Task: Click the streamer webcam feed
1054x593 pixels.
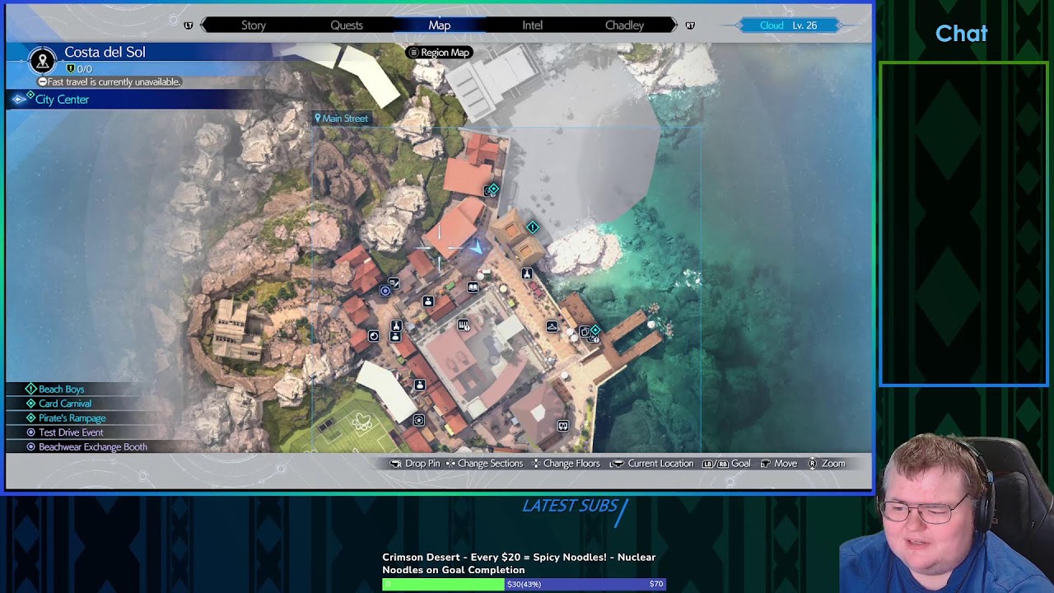Action: click(947, 512)
